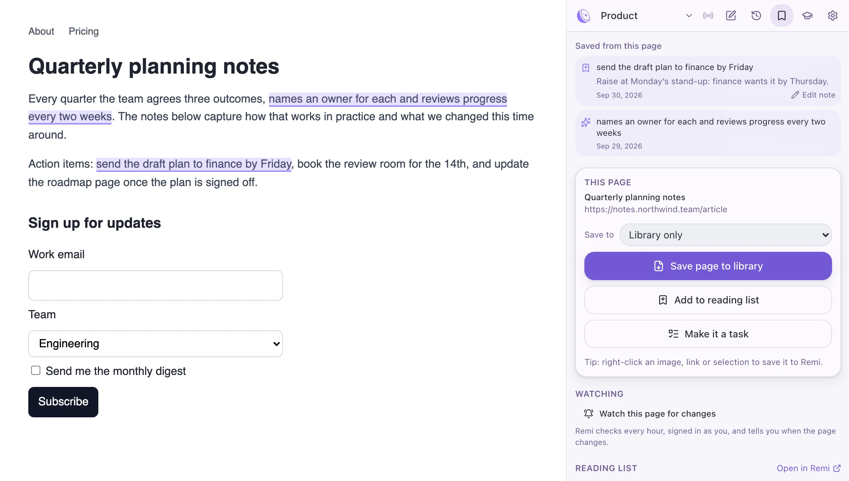Viewport: 849px width, 481px height.
Task: Open the Team 'Engineering' dropdown
Action: [156, 344]
